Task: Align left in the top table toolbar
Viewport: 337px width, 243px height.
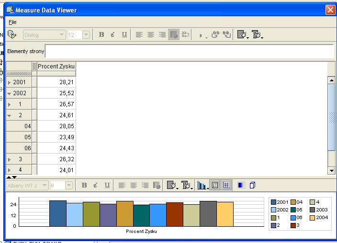Action: point(139,34)
